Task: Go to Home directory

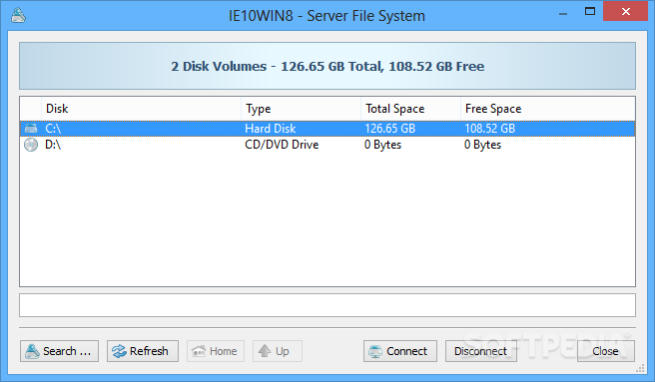Action: pyautogui.click(x=216, y=351)
